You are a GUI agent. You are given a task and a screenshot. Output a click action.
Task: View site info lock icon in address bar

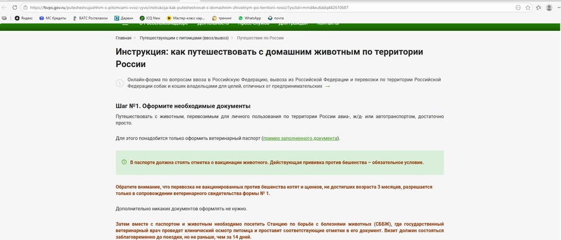coord(25,7)
